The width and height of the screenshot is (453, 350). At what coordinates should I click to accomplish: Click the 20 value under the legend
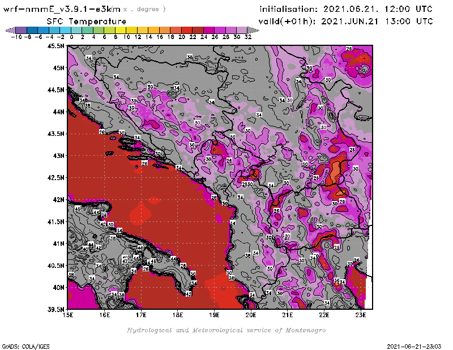click(181, 37)
